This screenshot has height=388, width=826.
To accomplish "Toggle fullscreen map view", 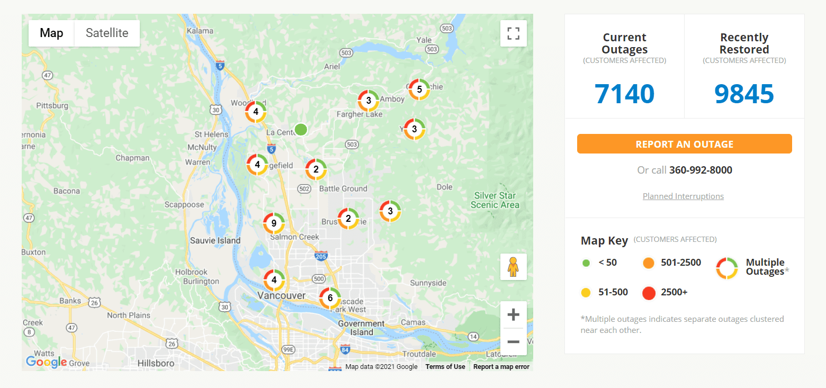I will 513,33.
